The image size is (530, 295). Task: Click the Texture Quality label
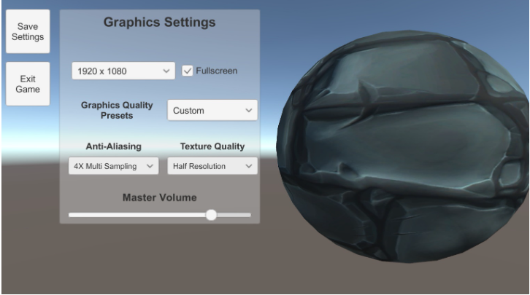tap(212, 146)
